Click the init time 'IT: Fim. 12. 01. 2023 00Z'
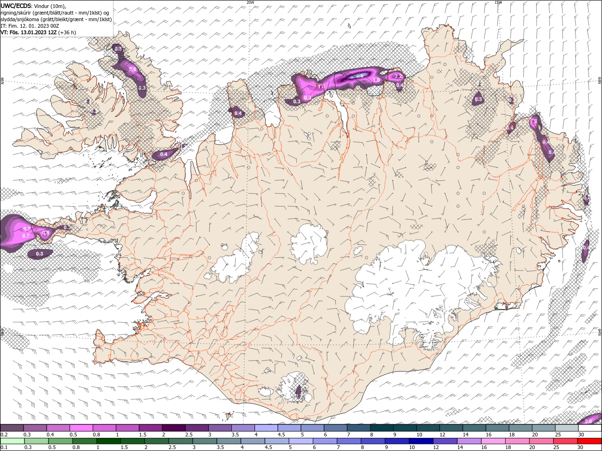The height and width of the screenshot is (451, 602). pos(30,26)
